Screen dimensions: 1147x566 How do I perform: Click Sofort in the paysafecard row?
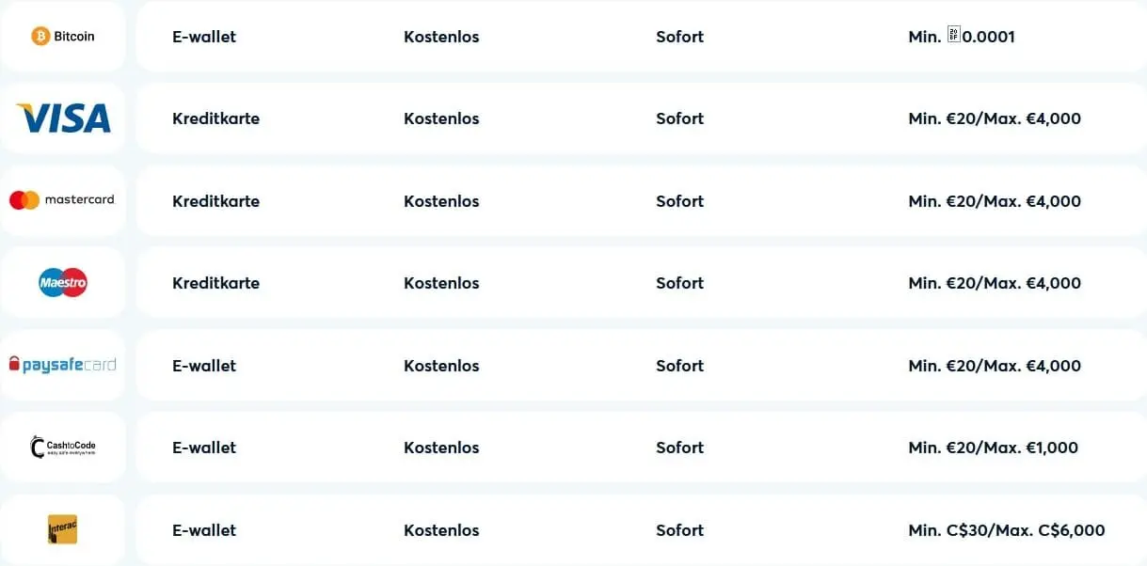679,366
